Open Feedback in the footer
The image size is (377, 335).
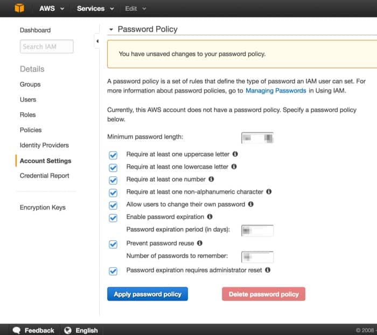pos(39,331)
